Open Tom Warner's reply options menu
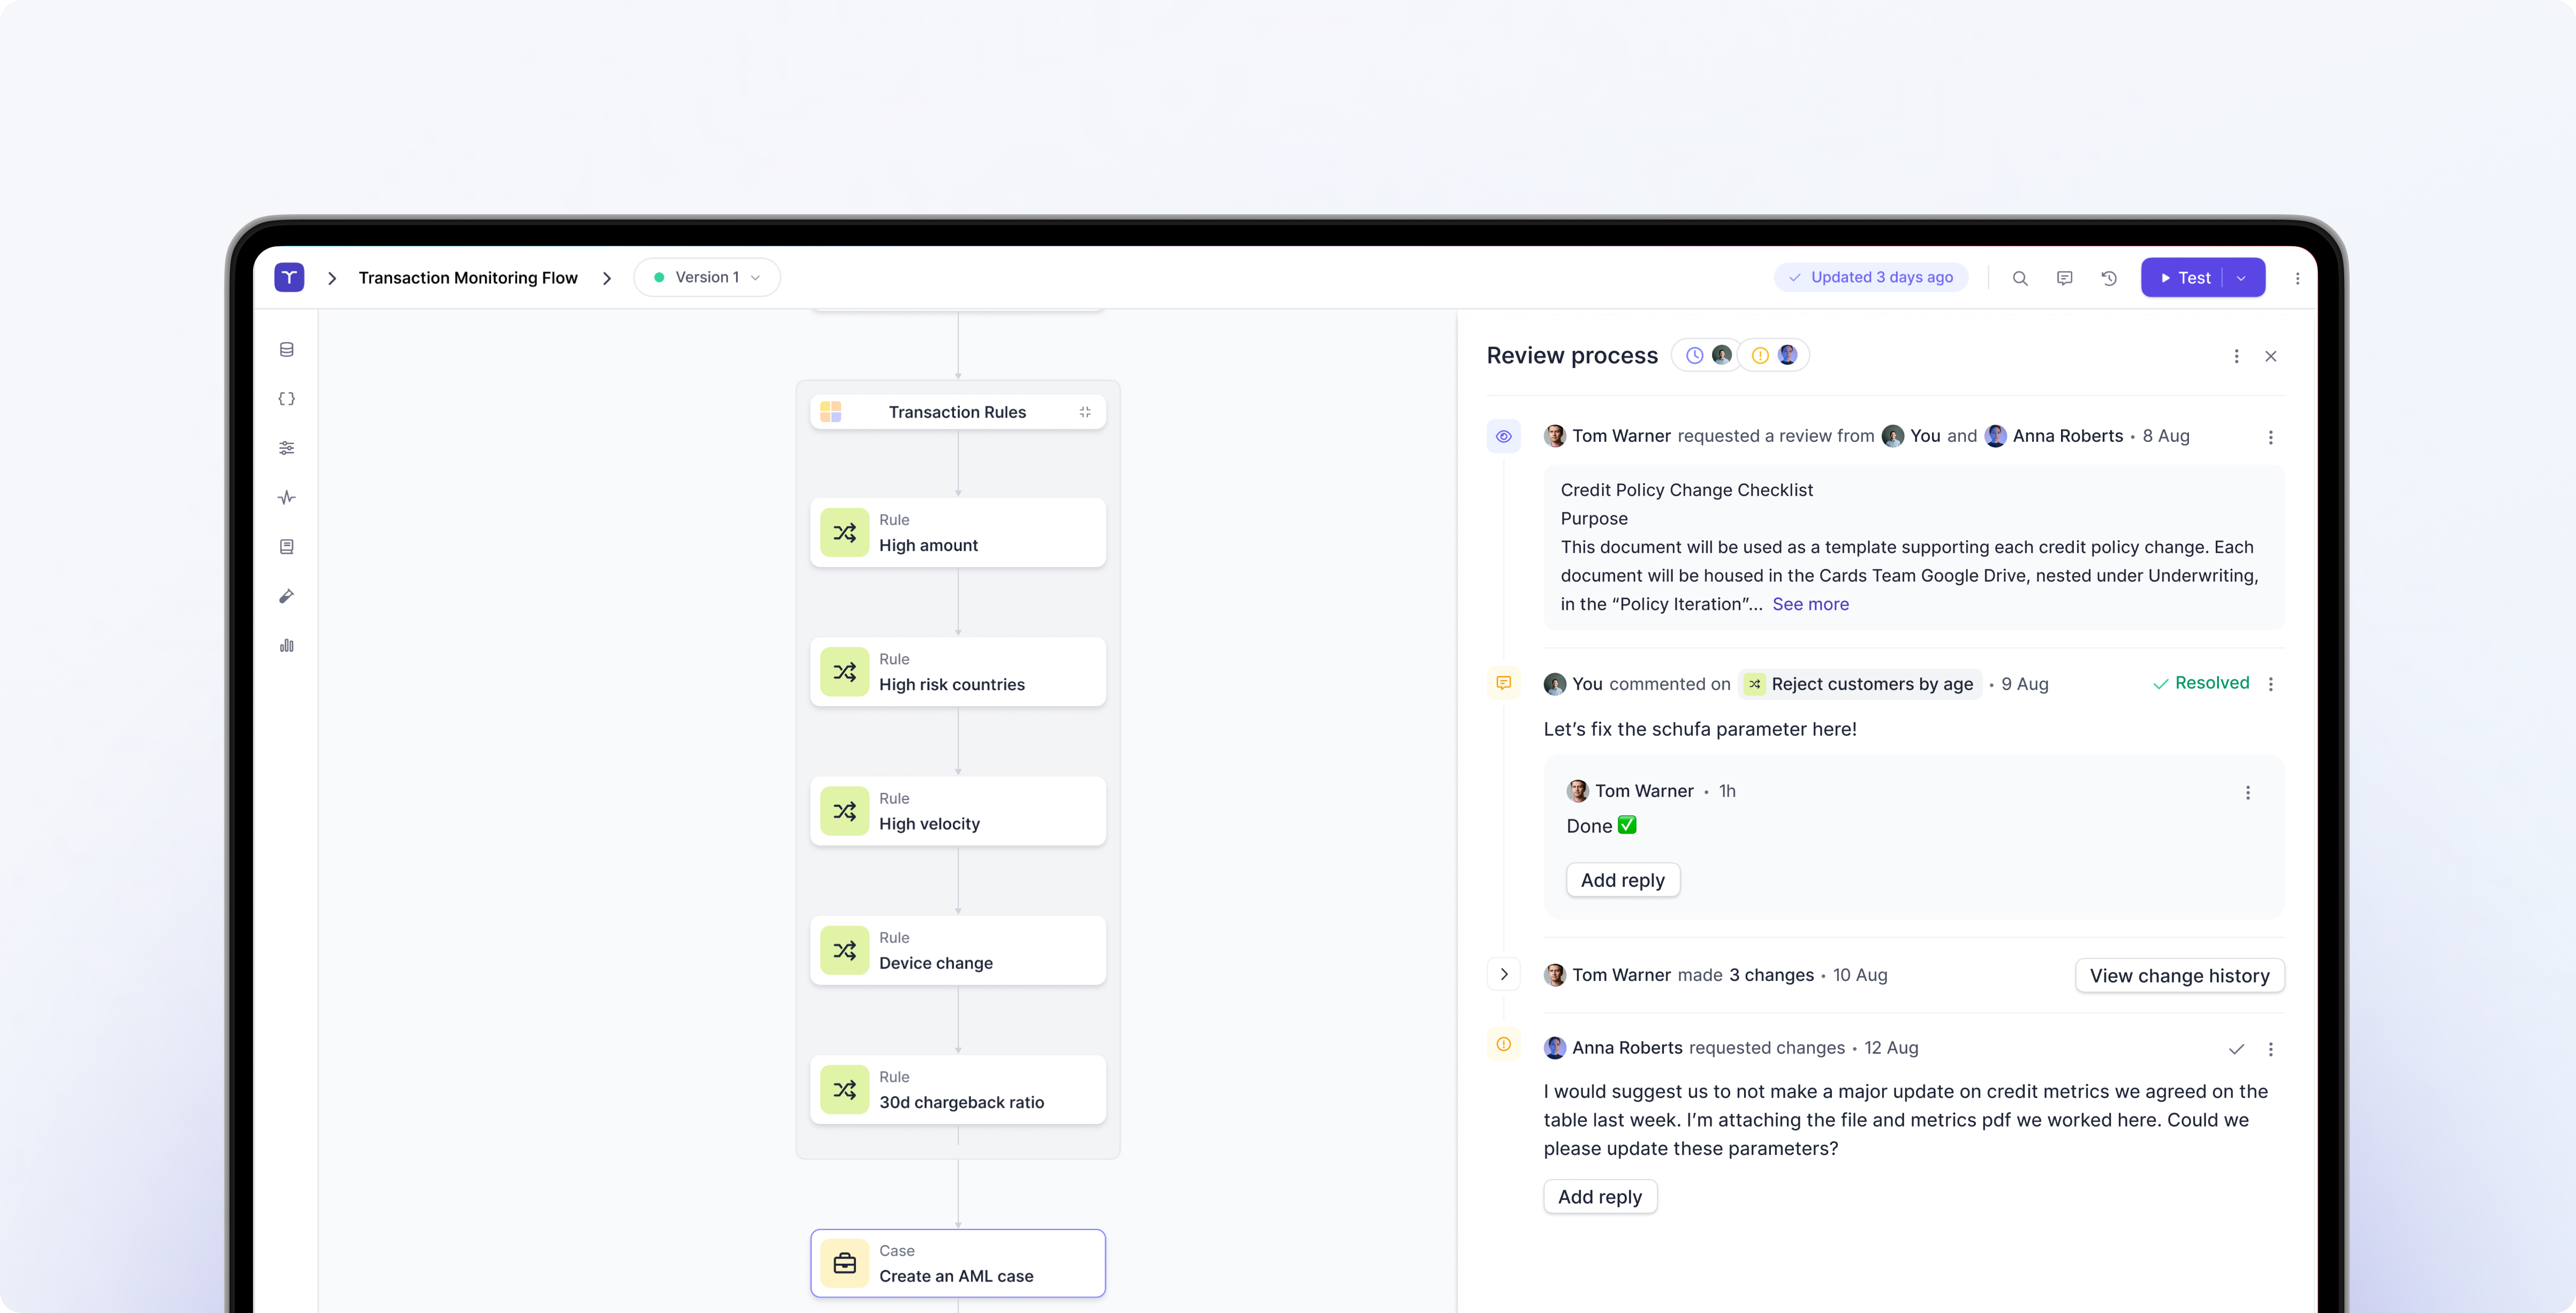 [2248, 792]
